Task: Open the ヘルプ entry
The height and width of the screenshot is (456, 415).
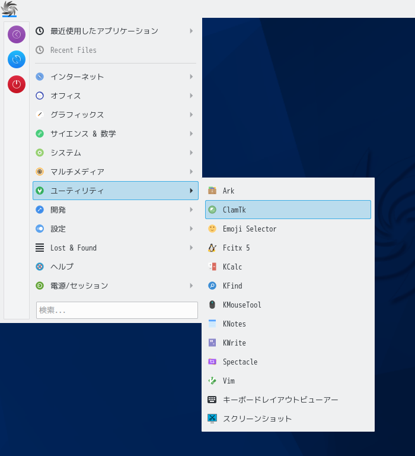Action: click(x=116, y=267)
